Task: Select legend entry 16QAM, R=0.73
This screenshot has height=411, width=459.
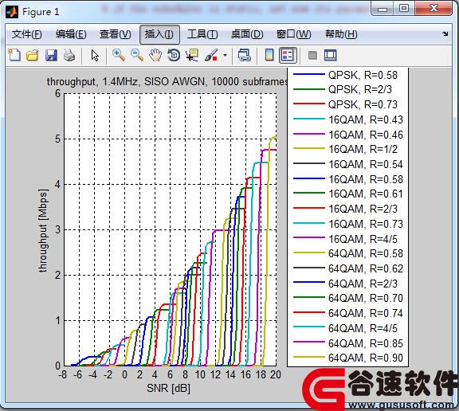Action: [348, 224]
